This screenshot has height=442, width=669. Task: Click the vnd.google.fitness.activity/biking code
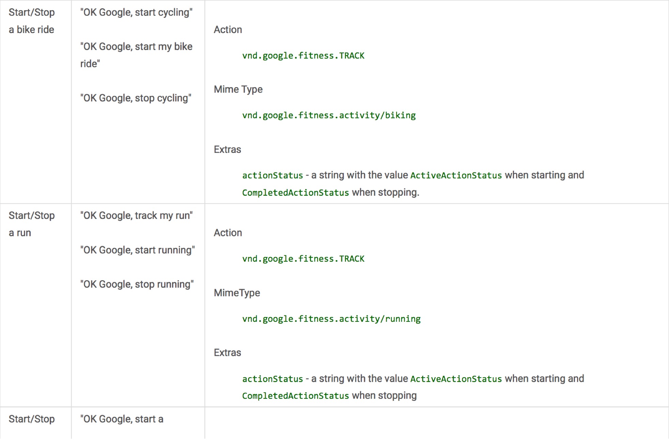[x=329, y=115]
